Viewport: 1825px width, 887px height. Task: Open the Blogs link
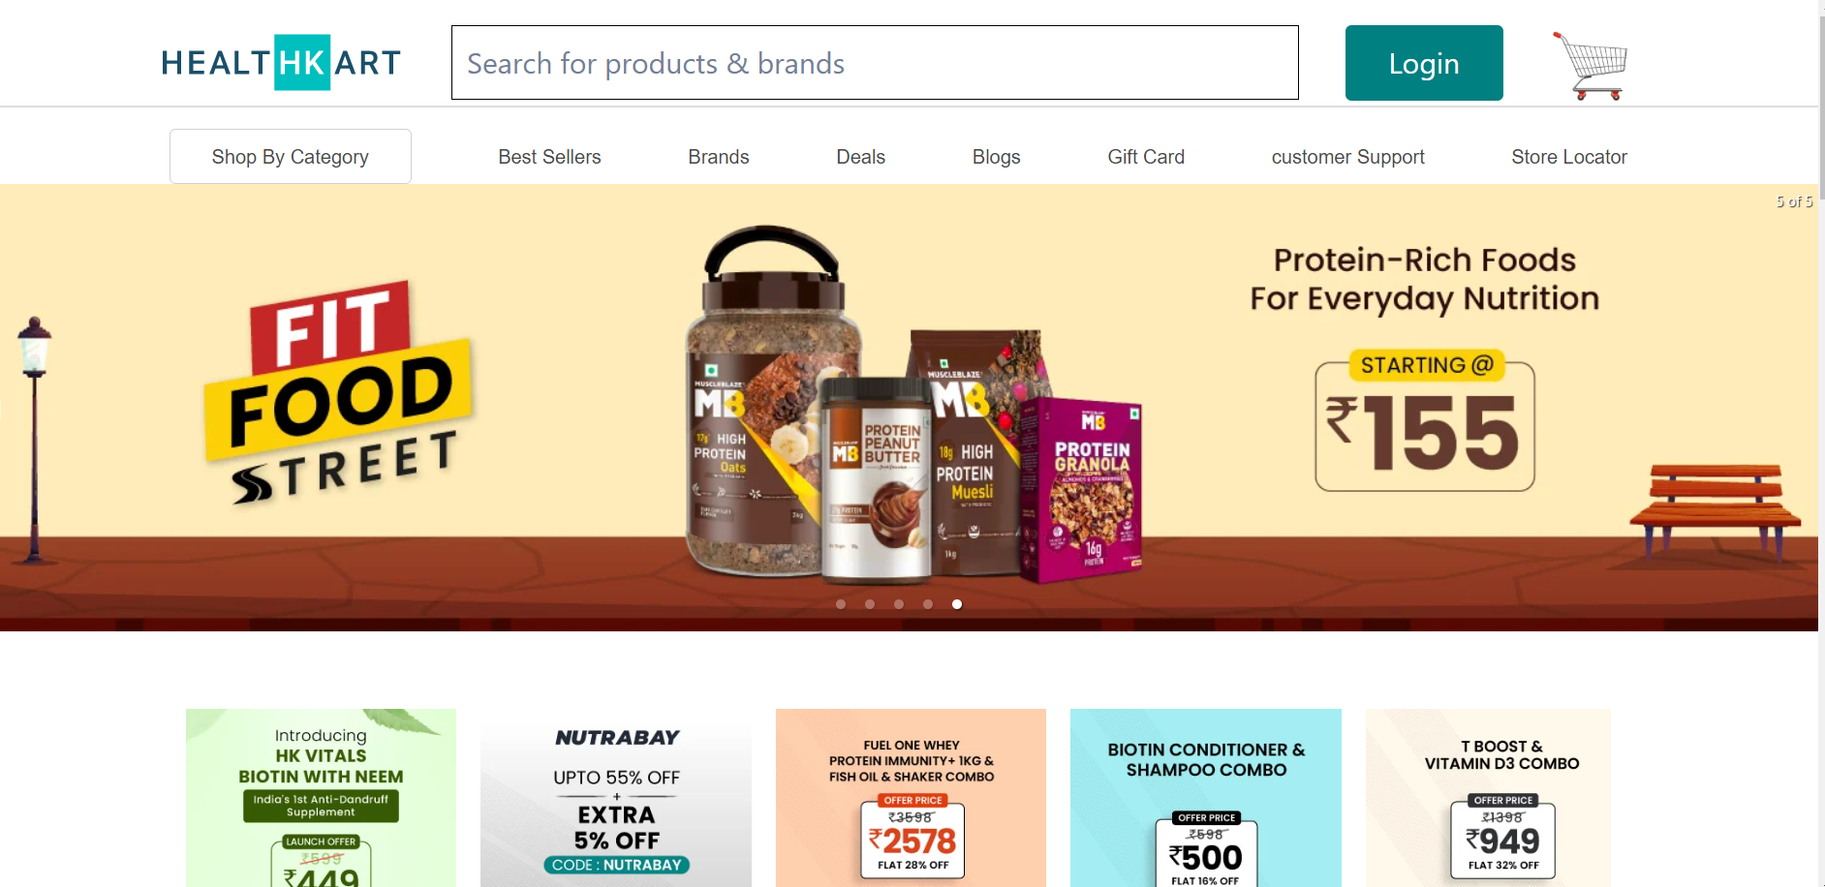(x=997, y=157)
